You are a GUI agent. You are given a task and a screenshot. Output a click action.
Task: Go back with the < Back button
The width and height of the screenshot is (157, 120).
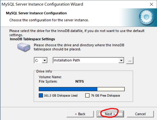80,114
